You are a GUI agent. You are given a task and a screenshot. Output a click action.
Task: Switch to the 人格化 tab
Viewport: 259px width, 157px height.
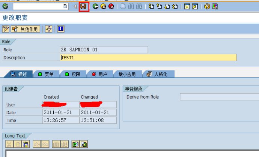tap(158, 74)
